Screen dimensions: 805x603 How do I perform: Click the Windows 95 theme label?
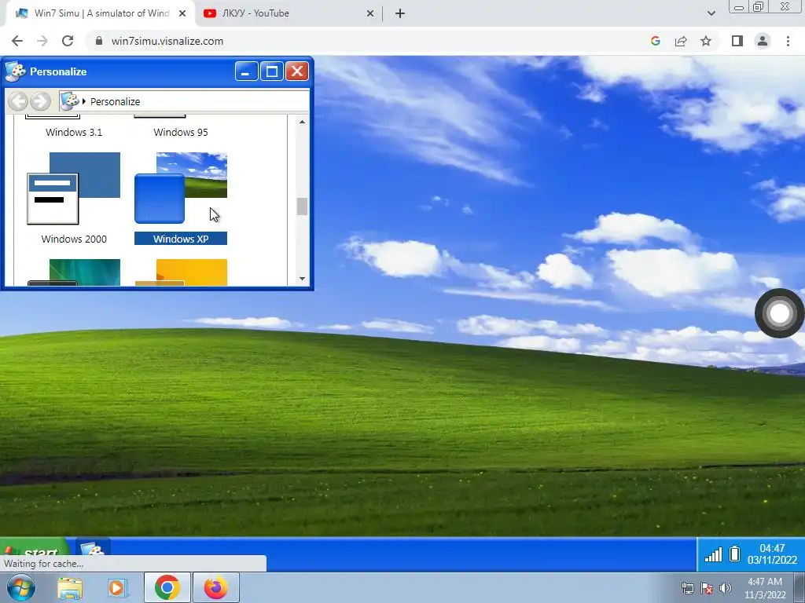[x=181, y=132]
